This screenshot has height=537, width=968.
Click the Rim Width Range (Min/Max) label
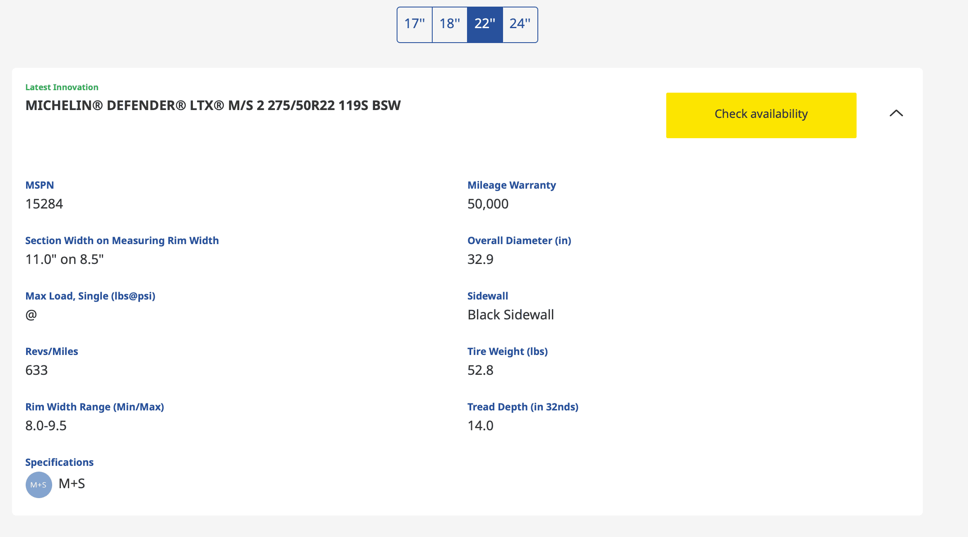pos(94,407)
